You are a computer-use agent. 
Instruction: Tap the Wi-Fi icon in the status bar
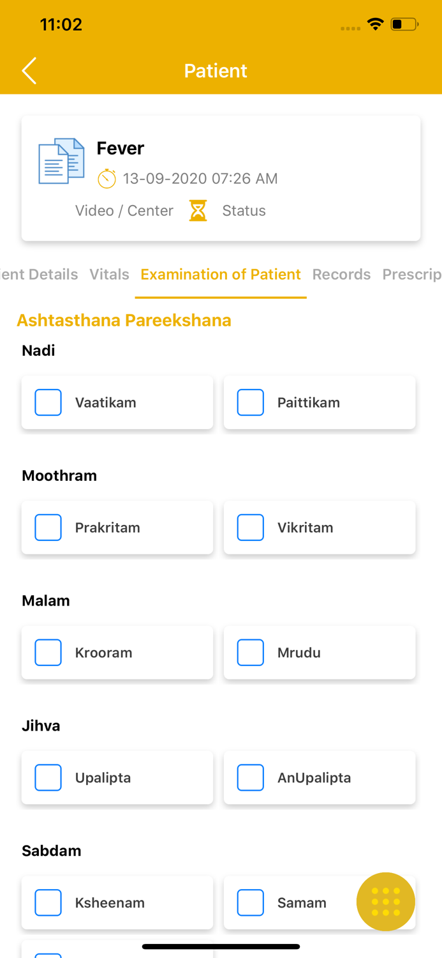pyautogui.click(x=375, y=24)
